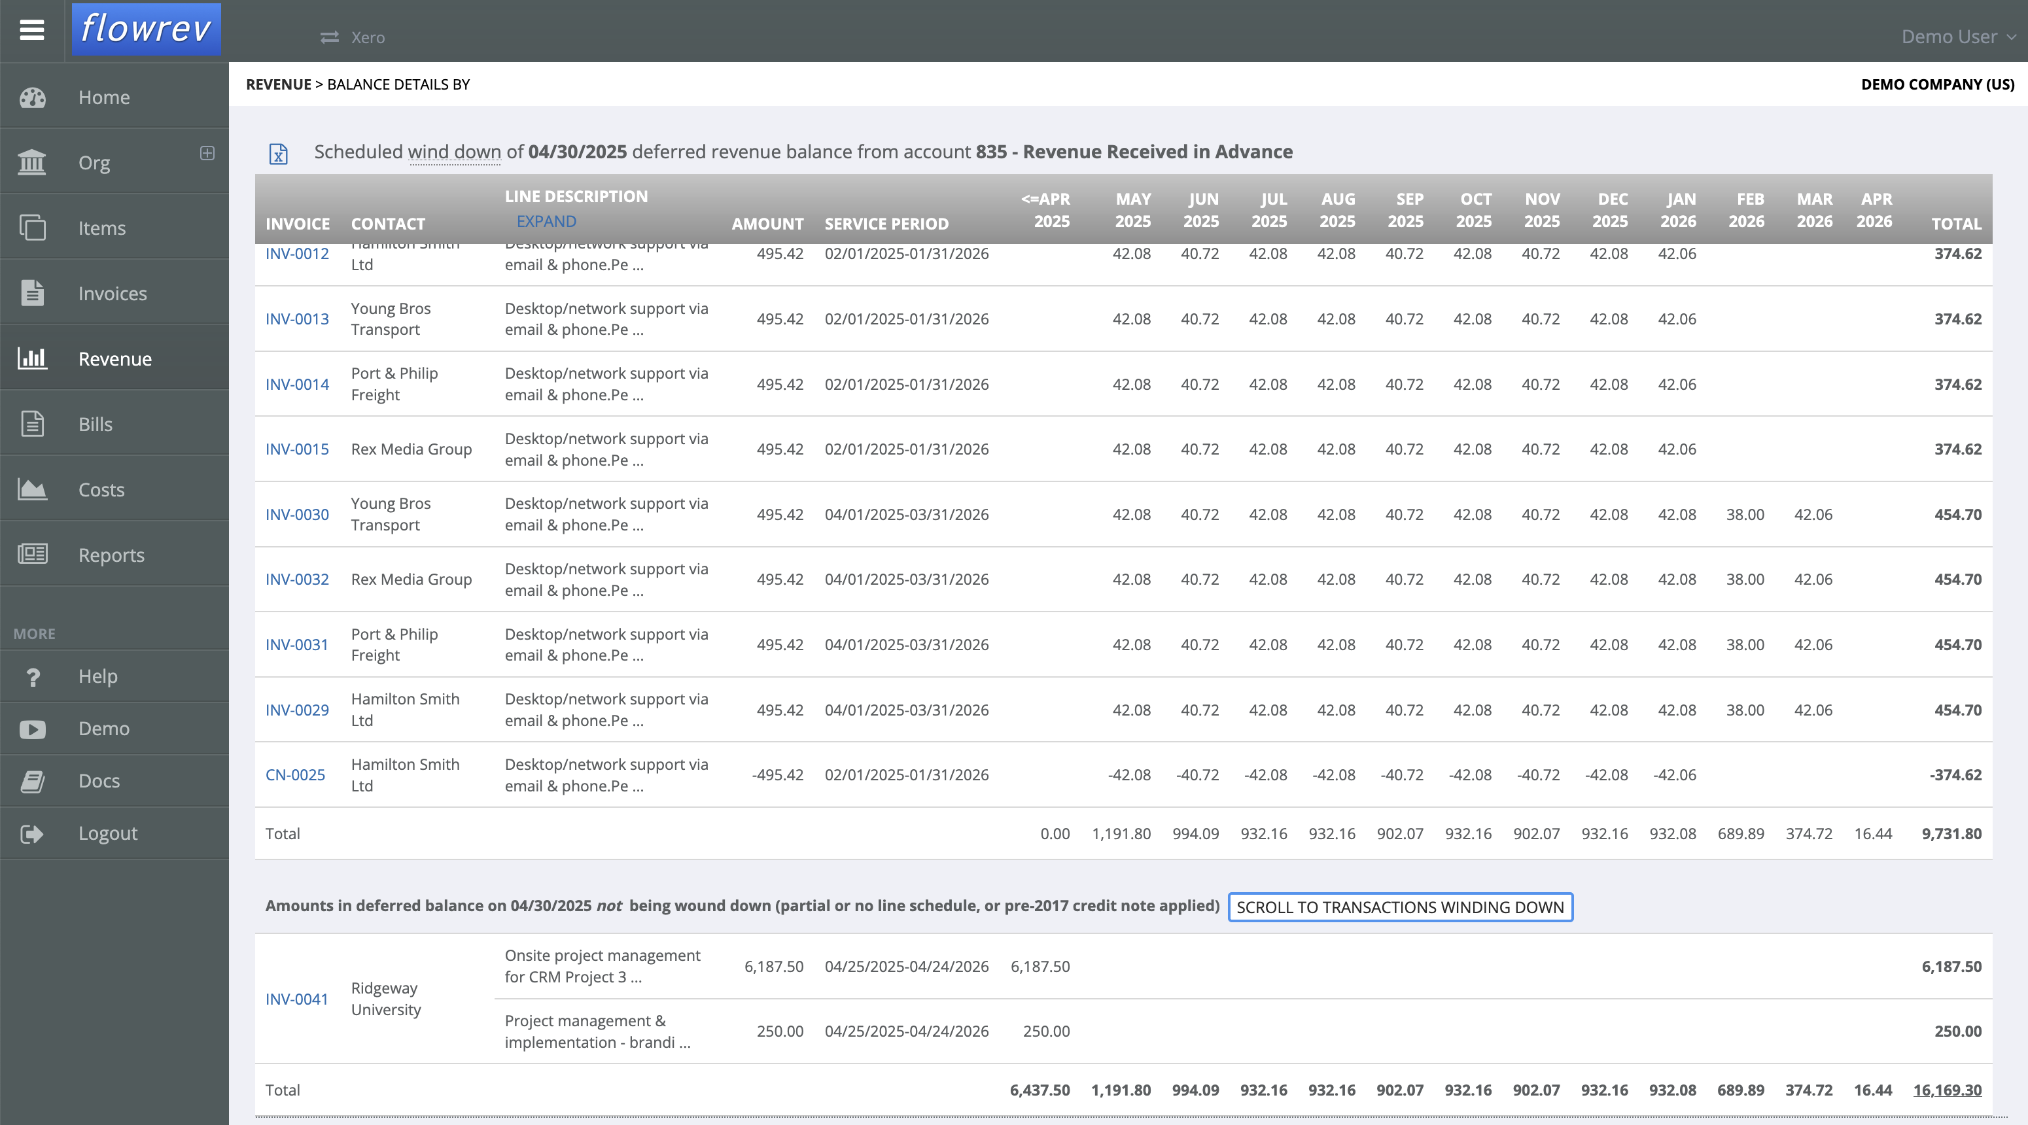The image size is (2028, 1125).
Task: Click Ridgeway University contact cell
Action: (x=386, y=998)
